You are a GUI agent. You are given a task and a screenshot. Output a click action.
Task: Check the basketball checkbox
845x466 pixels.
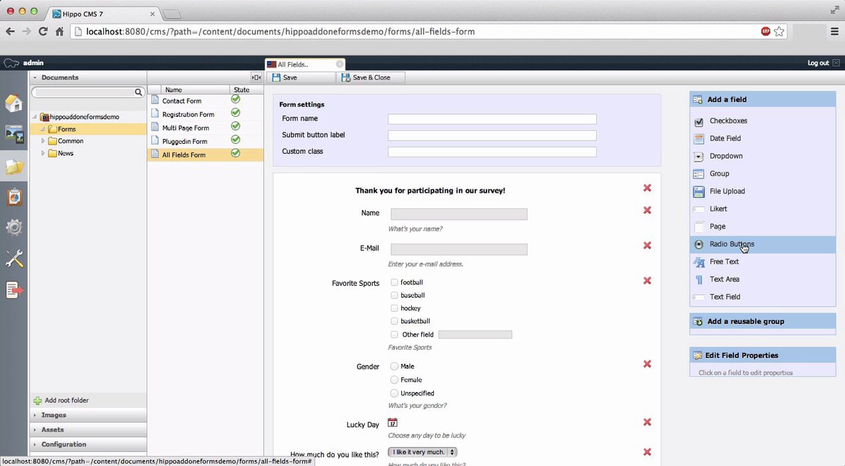(394, 321)
